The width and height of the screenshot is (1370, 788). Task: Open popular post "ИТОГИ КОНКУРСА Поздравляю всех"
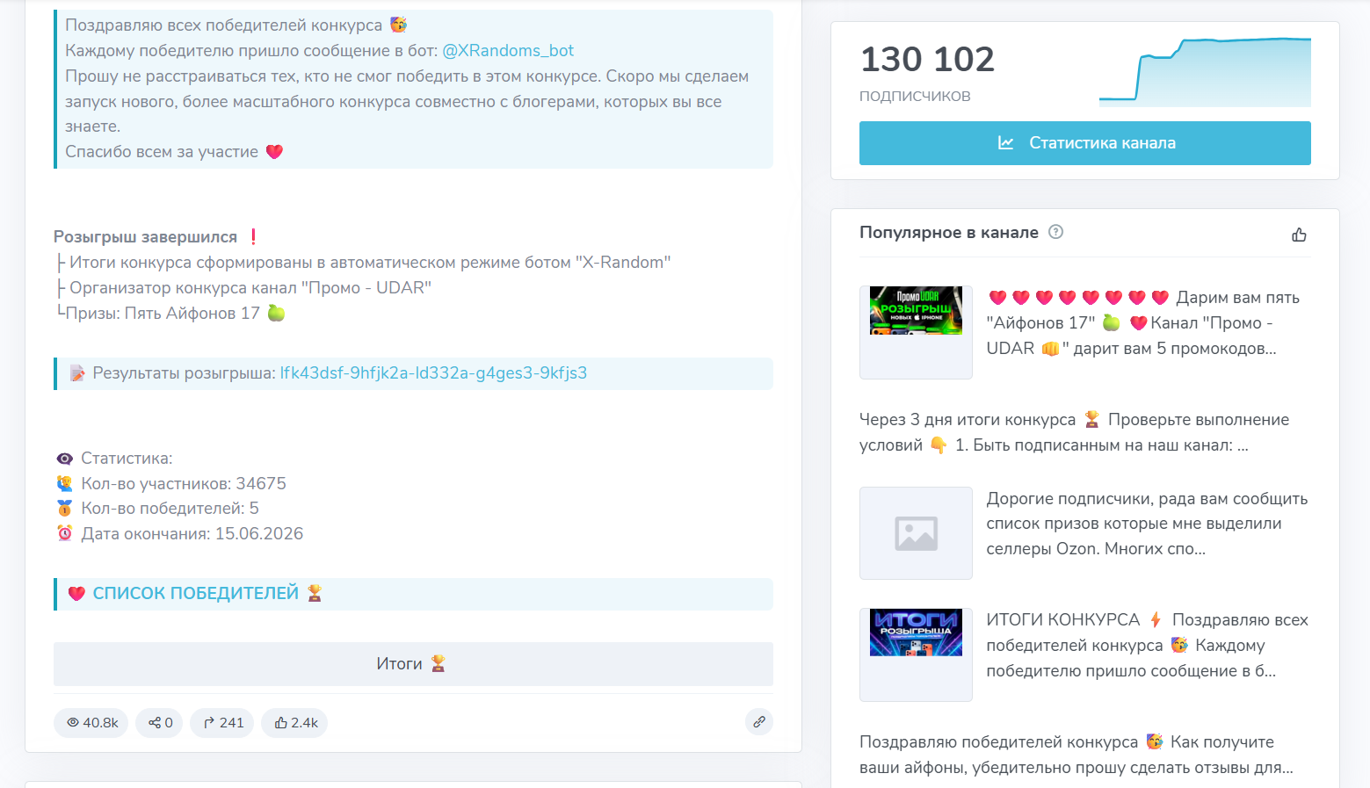(1148, 646)
